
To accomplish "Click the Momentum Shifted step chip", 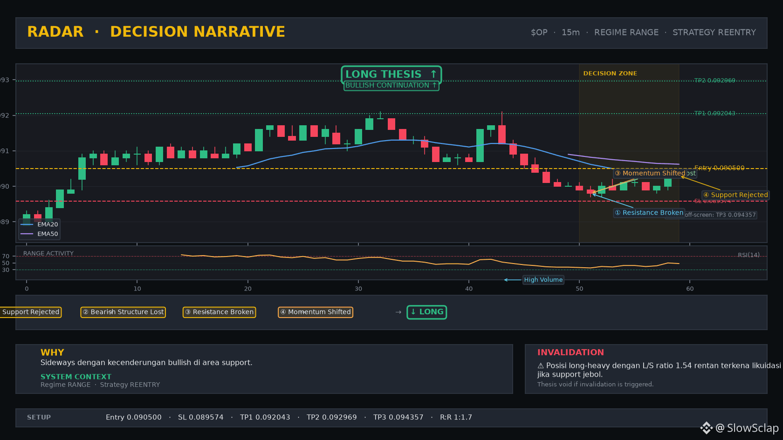I will pyautogui.click(x=316, y=312).
